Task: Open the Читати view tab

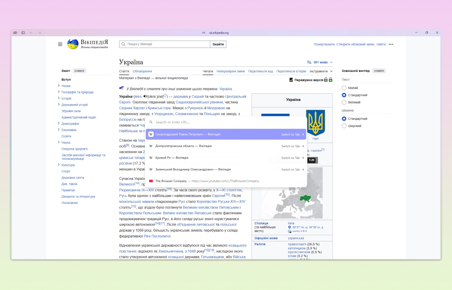Action: click(208, 71)
